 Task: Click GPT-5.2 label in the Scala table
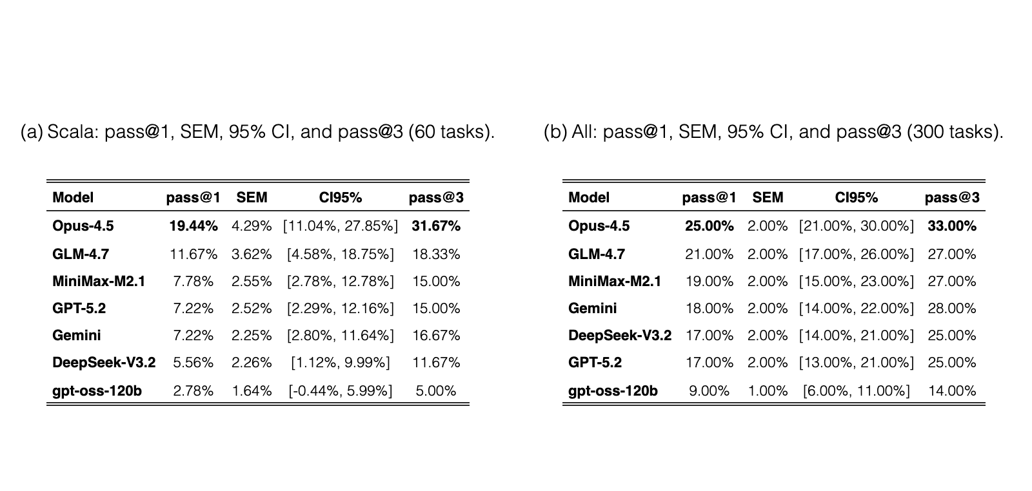tap(79, 309)
